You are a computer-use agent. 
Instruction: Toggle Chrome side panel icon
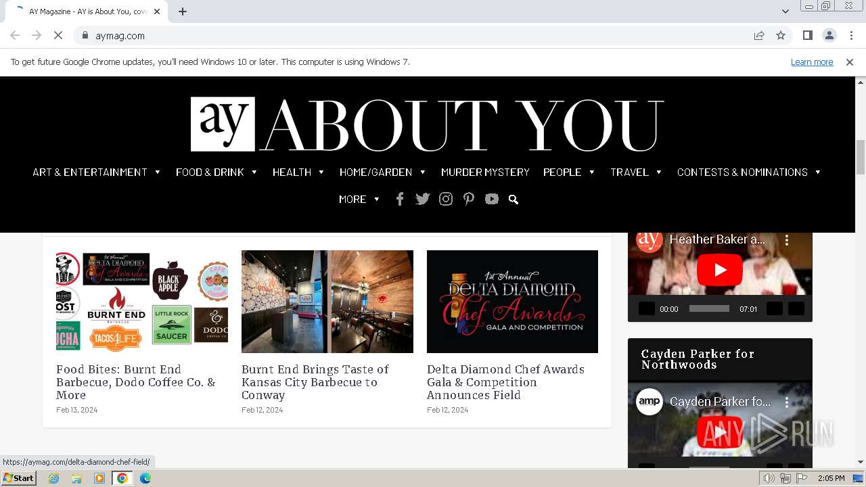[x=808, y=36]
